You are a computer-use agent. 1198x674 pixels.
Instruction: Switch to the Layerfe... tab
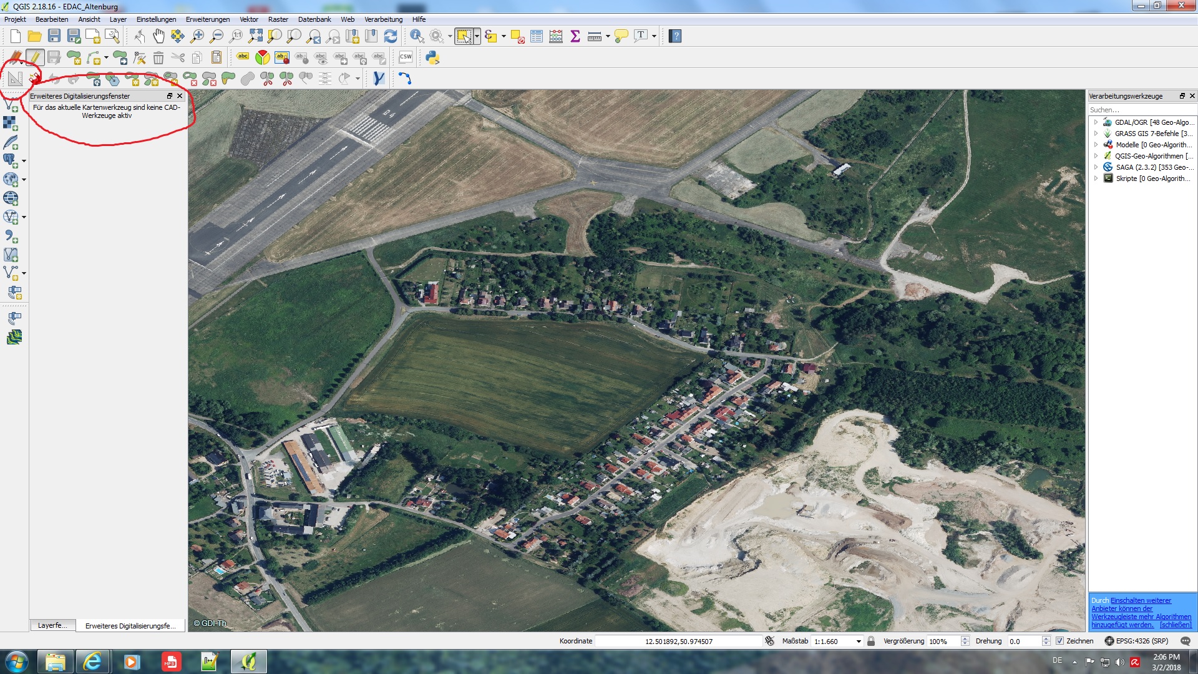point(52,625)
